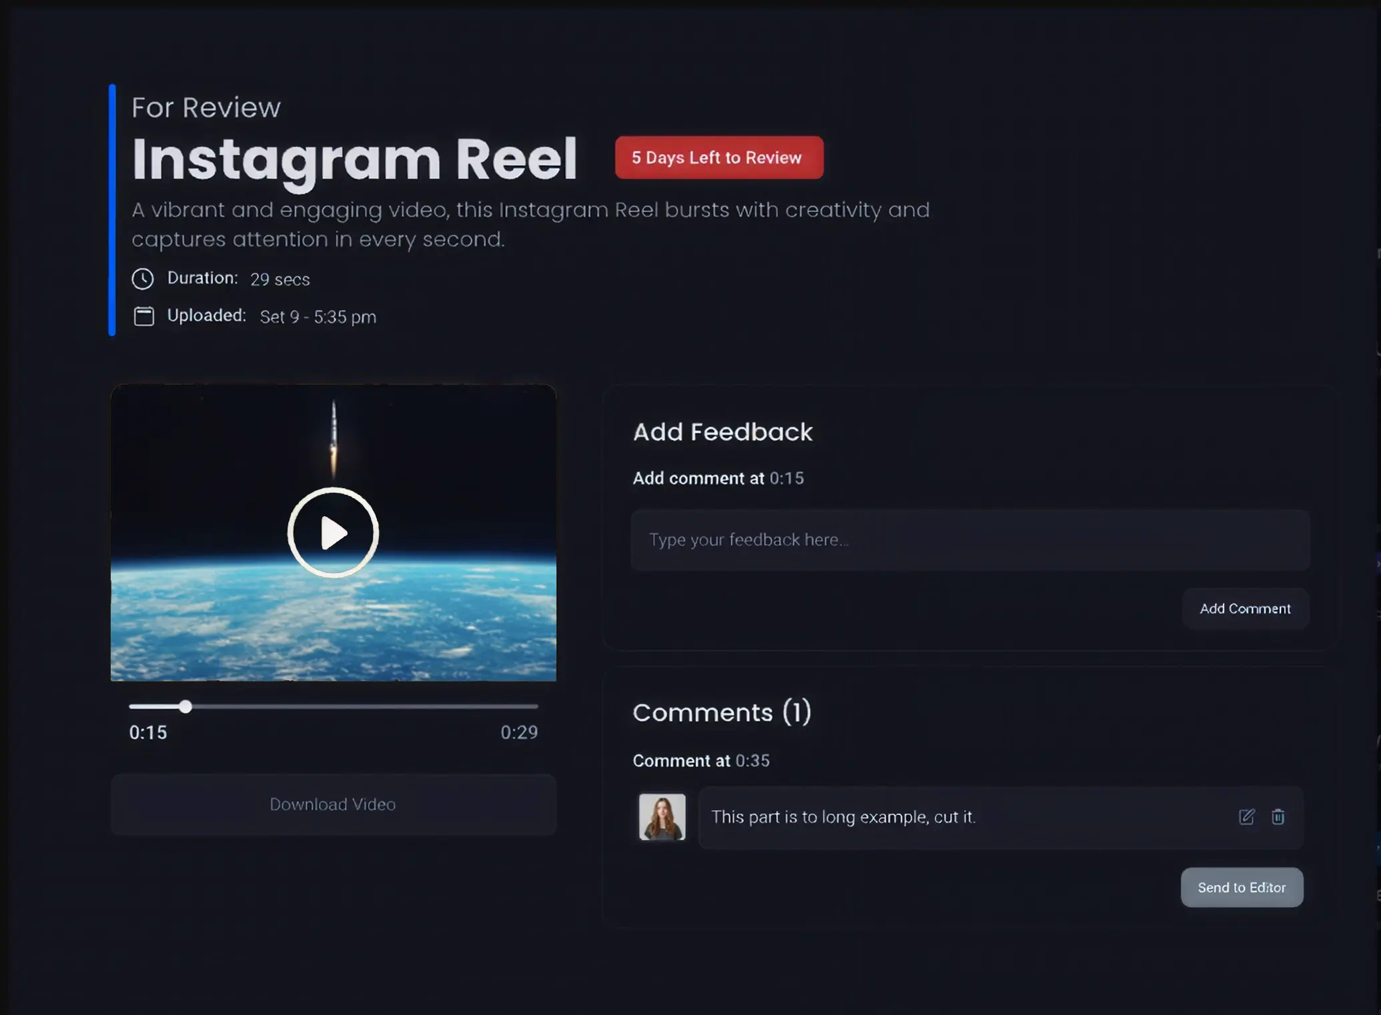The height and width of the screenshot is (1015, 1381).
Task: Send feedback with Send to Editor
Action: coord(1241,888)
